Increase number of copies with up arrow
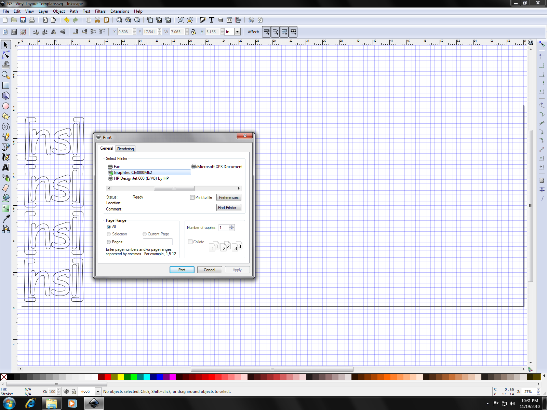Viewport: 547px width, 410px height. [232, 226]
